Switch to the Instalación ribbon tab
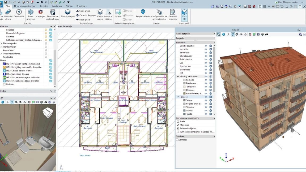Viewport: 306px width, 172px height. 57,6
